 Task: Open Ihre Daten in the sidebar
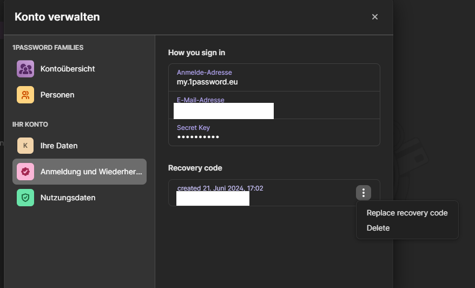[59, 146]
